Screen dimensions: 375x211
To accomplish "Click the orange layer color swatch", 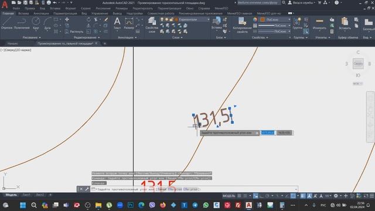I will tap(176, 19).
